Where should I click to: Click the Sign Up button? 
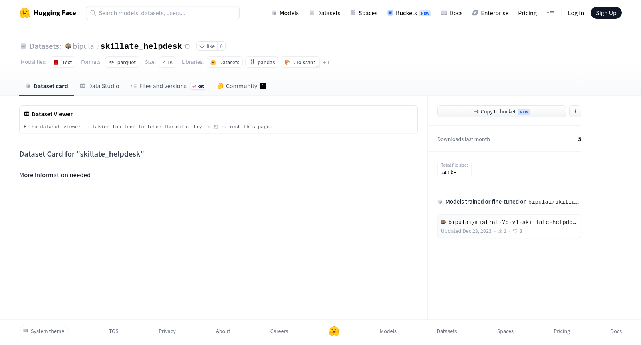tap(606, 13)
